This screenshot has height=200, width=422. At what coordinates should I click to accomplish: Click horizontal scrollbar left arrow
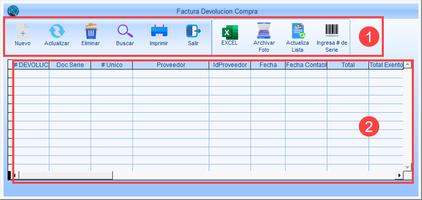point(15,175)
